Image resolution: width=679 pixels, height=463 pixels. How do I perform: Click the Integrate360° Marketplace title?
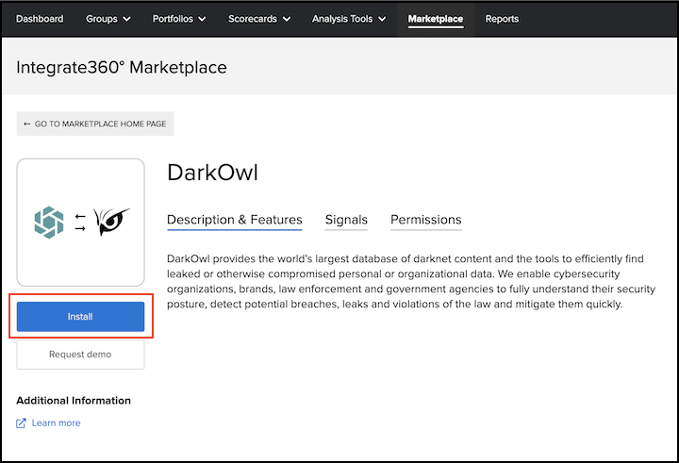point(122,68)
